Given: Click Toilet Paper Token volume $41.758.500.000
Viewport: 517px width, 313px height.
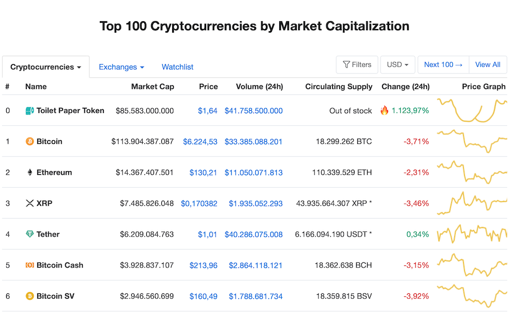Looking at the screenshot, I should pyautogui.click(x=253, y=111).
